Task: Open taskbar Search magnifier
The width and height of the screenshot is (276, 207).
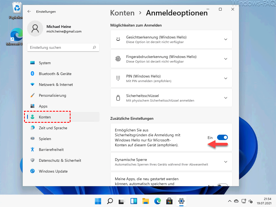Action: (110, 201)
